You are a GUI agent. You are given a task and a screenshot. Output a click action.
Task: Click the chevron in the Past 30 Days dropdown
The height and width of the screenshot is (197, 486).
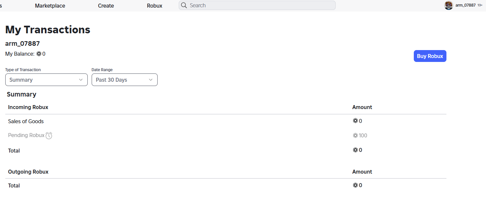click(x=151, y=80)
